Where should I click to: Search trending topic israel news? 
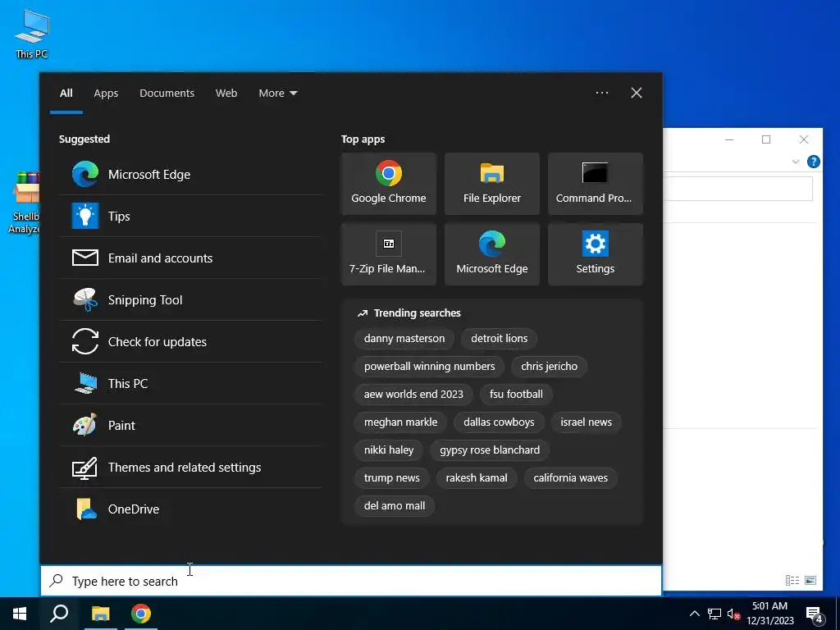click(x=586, y=422)
